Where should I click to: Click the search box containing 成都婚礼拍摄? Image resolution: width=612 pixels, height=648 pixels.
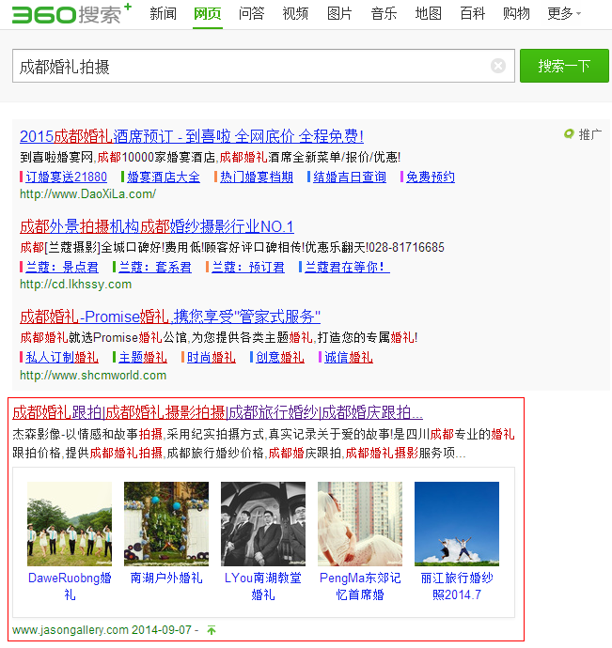point(249,67)
